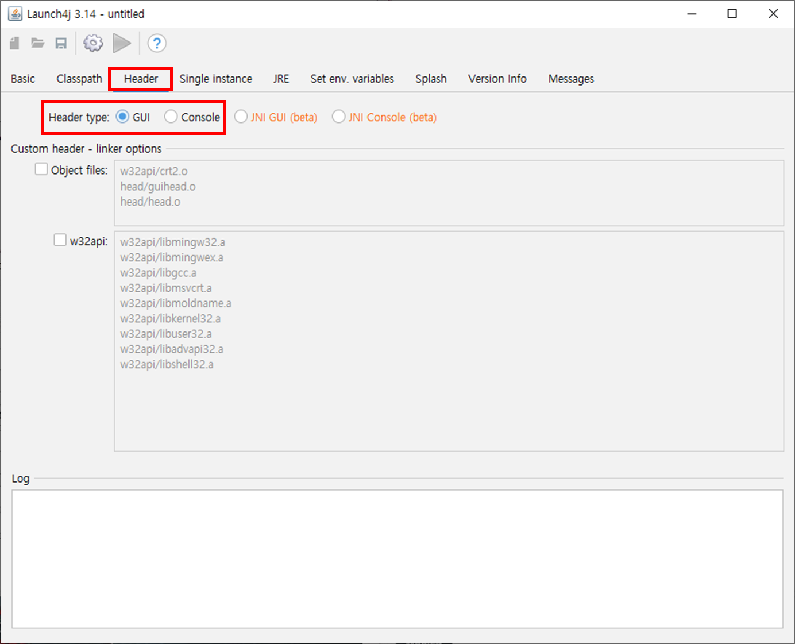
Task: Select JNI Console (beta) header type
Action: tap(339, 117)
